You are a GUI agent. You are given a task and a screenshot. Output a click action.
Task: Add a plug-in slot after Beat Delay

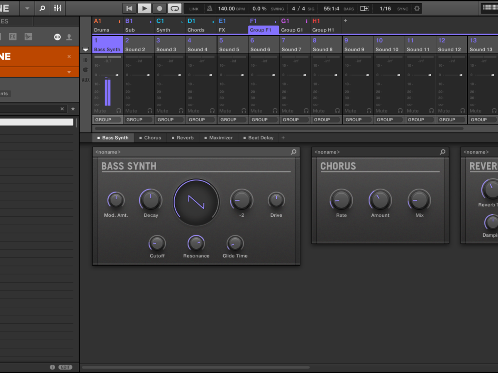283,138
